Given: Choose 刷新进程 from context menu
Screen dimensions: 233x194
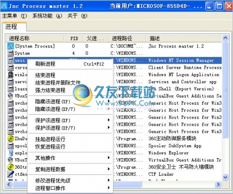Looking at the screenshot, I should click(70, 64).
